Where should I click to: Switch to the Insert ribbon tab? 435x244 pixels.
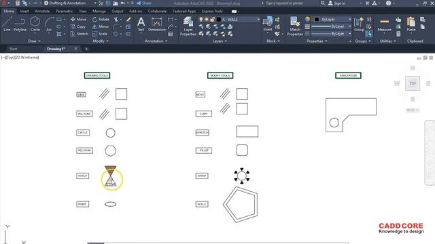[x=24, y=12]
